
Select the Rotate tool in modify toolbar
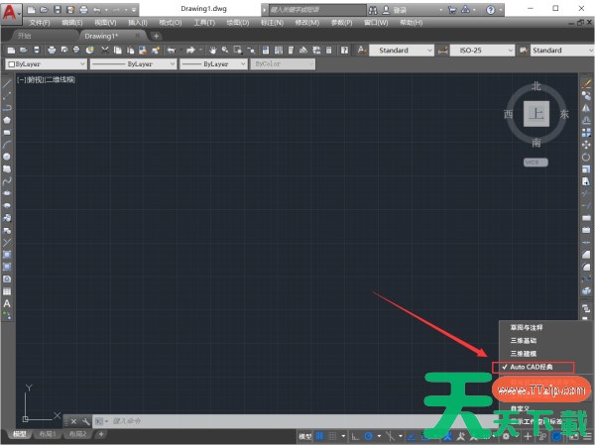(586, 157)
